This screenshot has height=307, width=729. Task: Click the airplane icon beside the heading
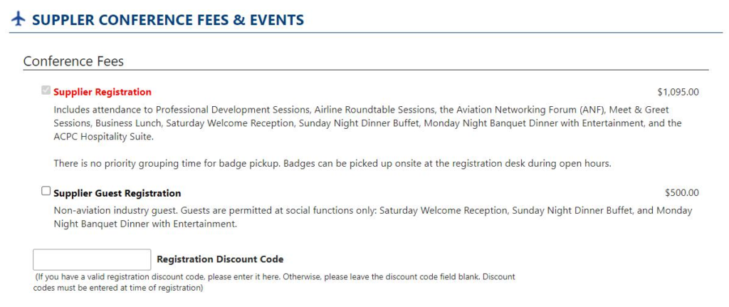coord(18,19)
